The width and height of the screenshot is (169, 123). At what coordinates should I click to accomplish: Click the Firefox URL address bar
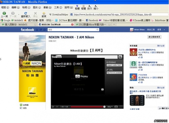[x=119, y=15]
